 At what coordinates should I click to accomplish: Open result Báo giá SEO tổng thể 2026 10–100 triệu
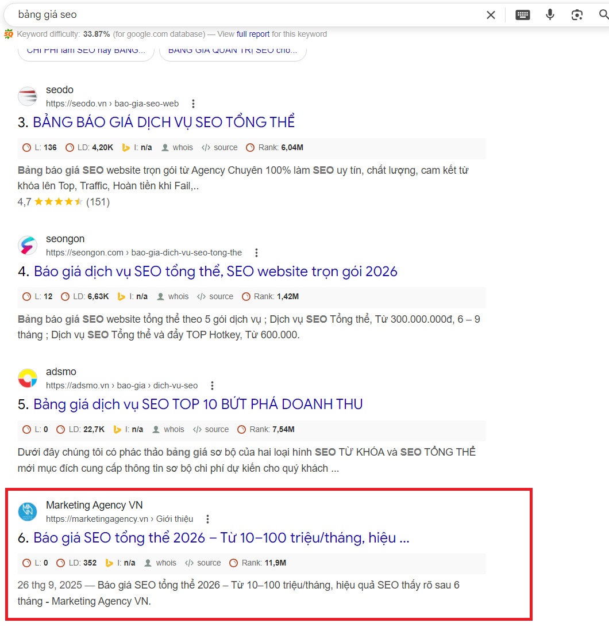tap(221, 538)
